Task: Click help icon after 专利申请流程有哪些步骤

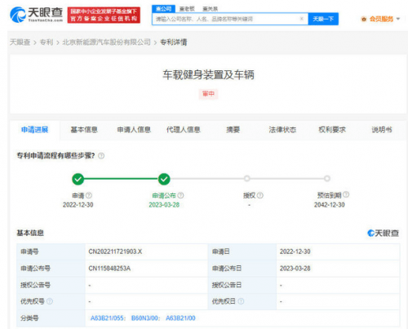Action: pyautogui.click(x=101, y=156)
